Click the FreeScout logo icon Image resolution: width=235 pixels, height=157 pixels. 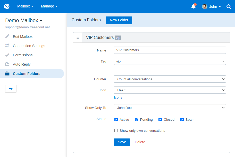pyautogui.click(x=6, y=6)
